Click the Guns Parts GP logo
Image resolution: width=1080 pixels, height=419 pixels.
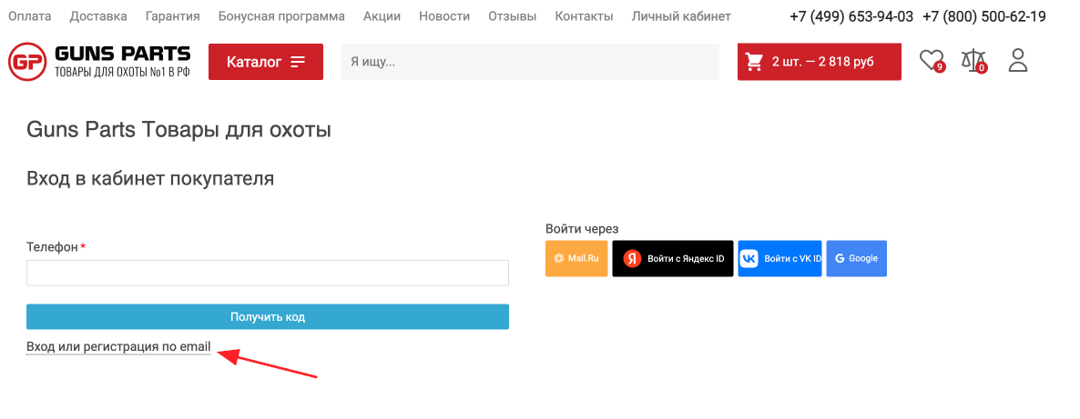99,62
